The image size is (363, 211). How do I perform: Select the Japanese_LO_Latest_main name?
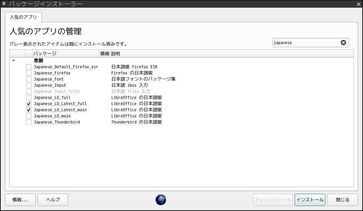[x=60, y=110]
